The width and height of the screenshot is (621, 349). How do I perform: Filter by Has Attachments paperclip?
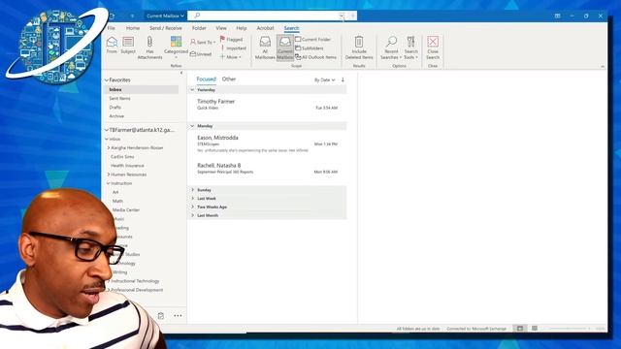tap(149, 48)
